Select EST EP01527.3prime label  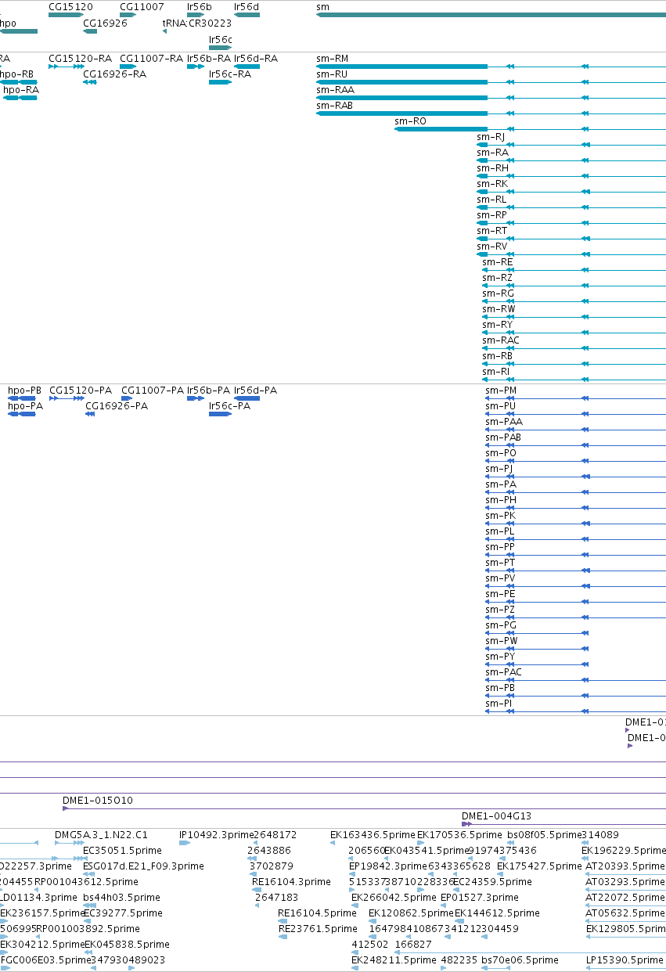(x=479, y=898)
